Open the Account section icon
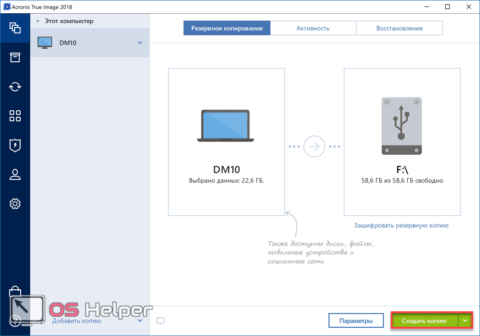Viewport: 480px width, 336px height. (15, 174)
